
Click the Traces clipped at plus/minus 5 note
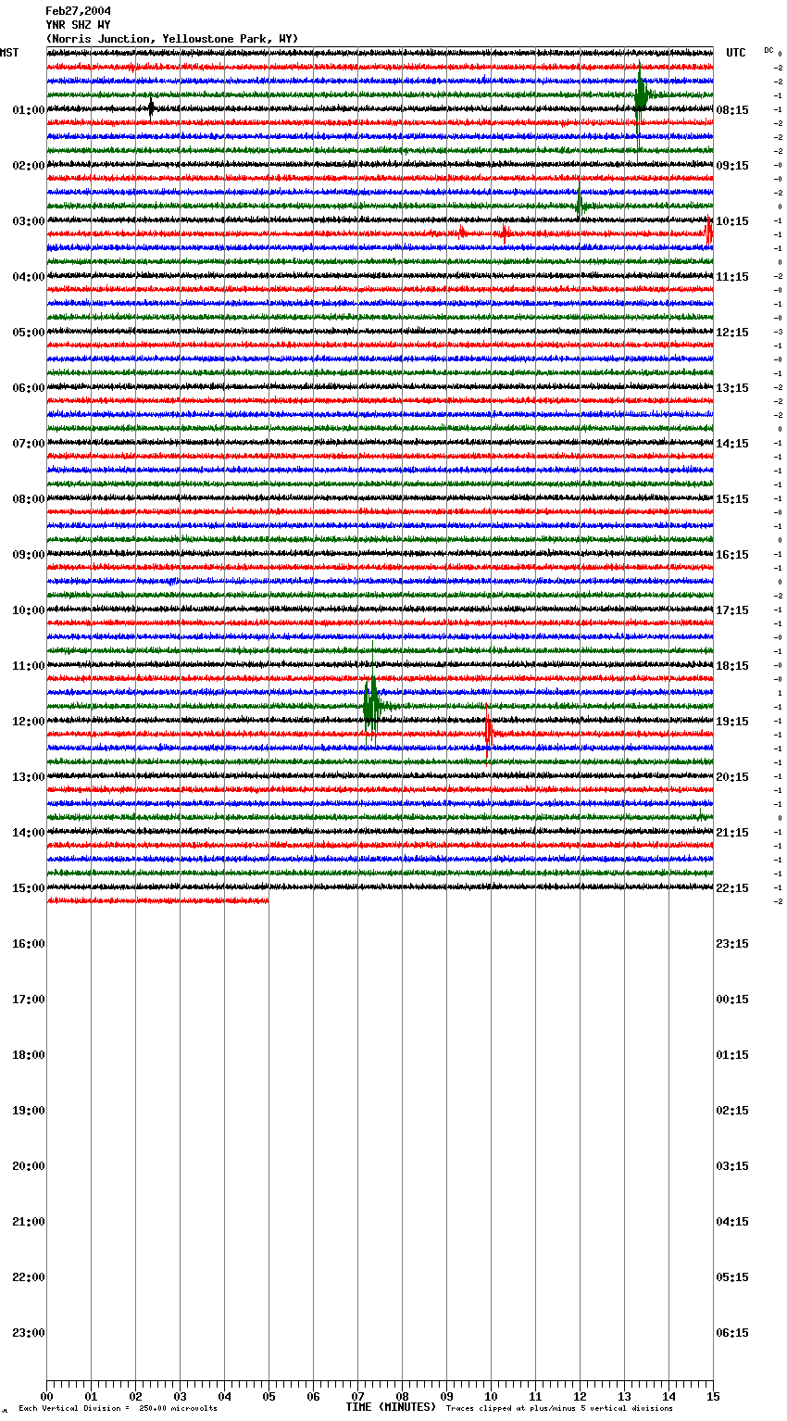point(559,1409)
